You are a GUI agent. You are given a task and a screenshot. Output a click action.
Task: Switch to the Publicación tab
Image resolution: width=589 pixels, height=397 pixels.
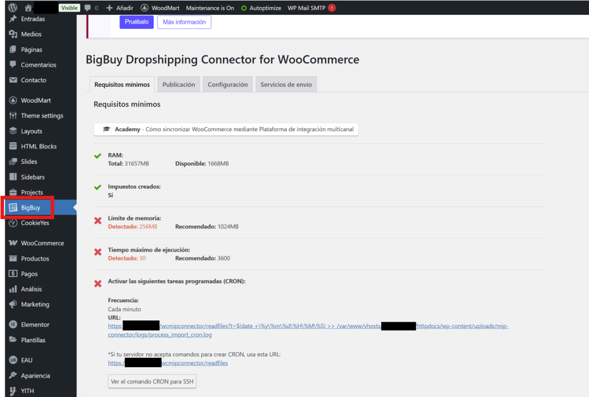[x=178, y=85]
